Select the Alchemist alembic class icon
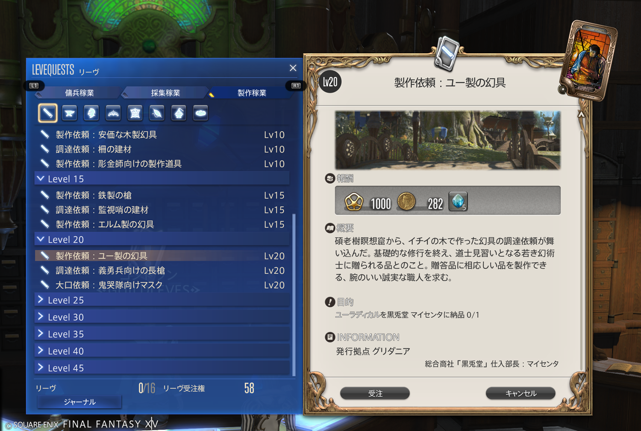The height and width of the screenshot is (431, 641). (179, 113)
